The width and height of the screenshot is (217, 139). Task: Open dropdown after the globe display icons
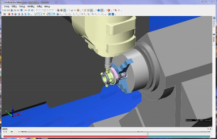[x=67, y=11]
